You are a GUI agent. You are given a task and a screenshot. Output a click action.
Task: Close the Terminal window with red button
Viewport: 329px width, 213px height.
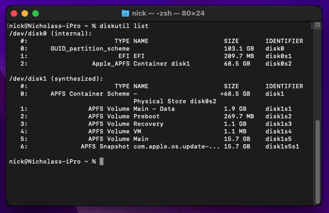pos(14,13)
